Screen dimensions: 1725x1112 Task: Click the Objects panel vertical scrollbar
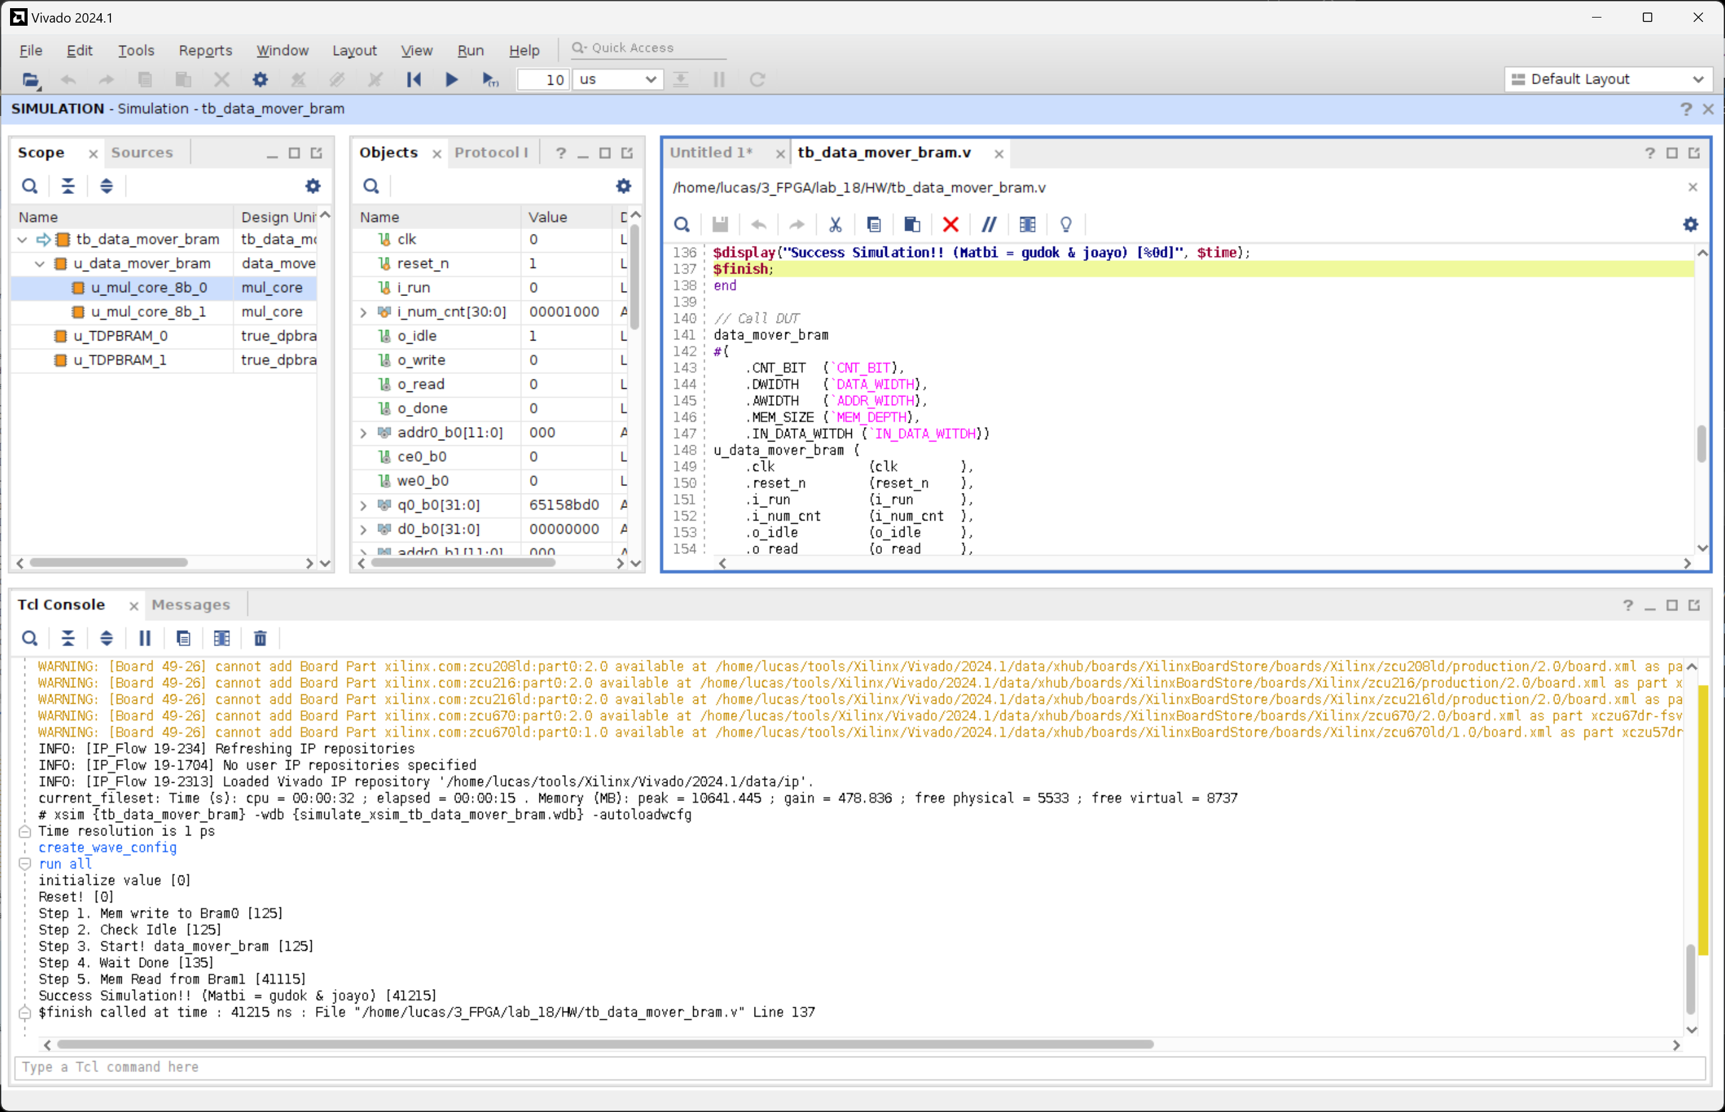tap(635, 277)
